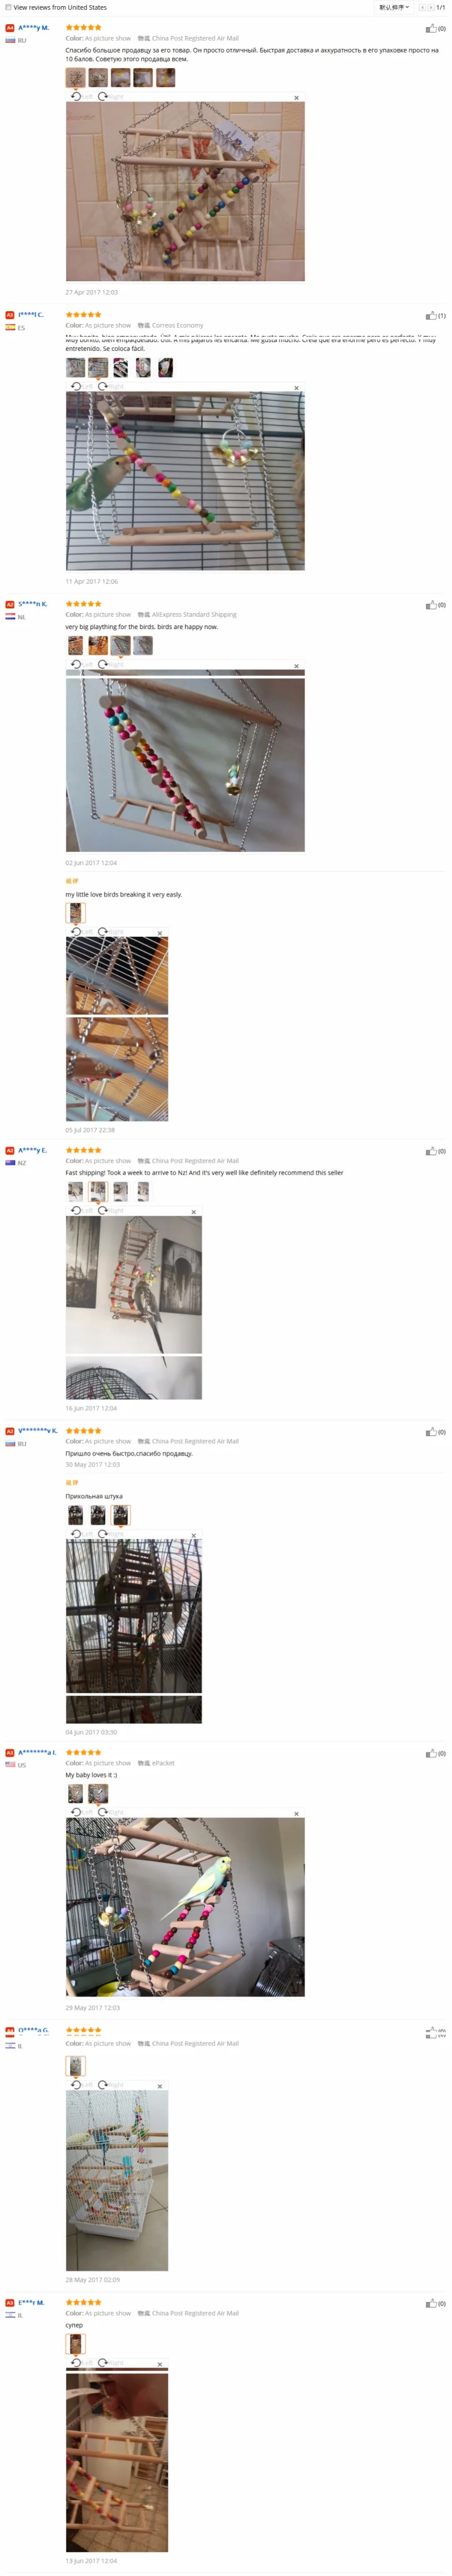Image resolution: width=452 pixels, height=2576 pixels.
Task: Rotate right the green parrot photo
Action: click(111, 386)
